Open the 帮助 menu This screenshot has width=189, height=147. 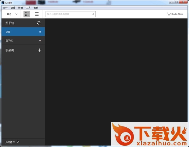click(x=36, y=8)
